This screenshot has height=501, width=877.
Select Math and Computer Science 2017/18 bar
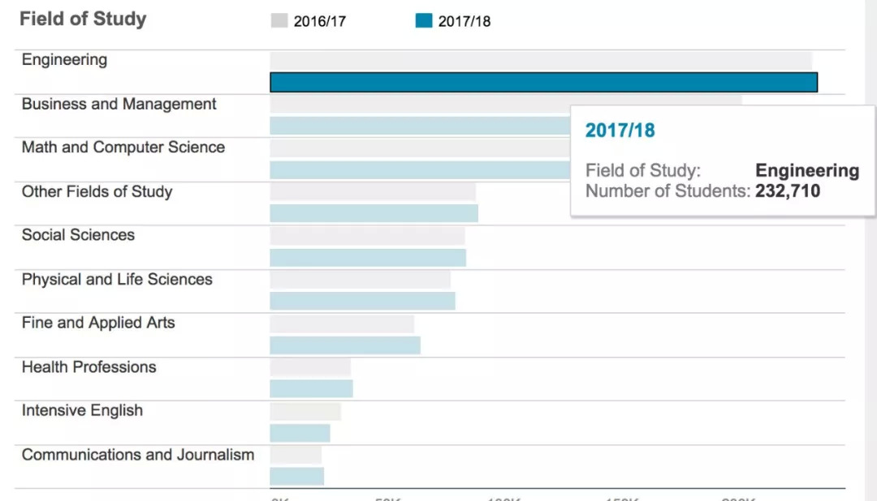pyautogui.click(x=419, y=169)
